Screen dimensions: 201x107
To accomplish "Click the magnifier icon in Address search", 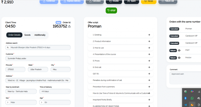I will click(x=8, y=47).
